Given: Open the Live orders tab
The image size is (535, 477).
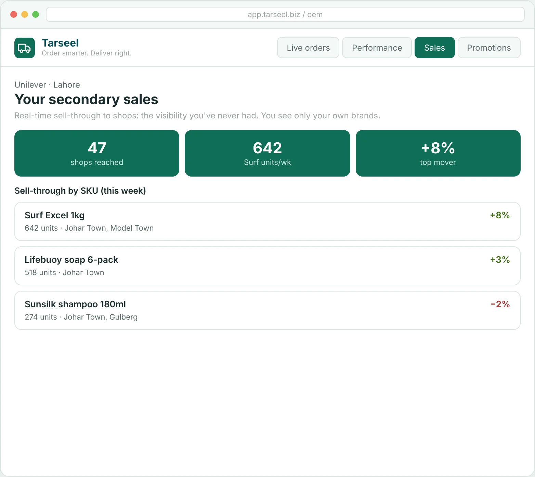Looking at the screenshot, I should click(308, 48).
